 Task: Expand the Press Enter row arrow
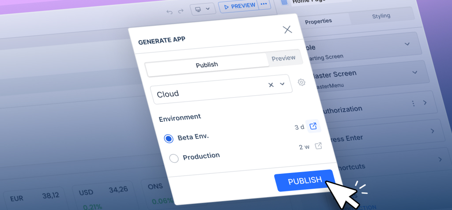(433, 131)
